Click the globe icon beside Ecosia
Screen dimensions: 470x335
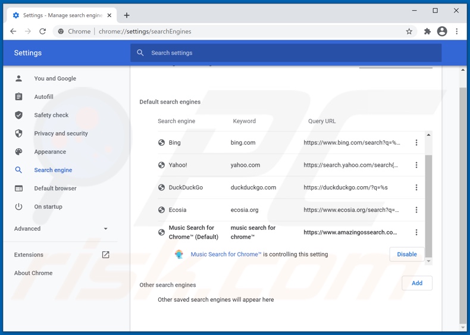(x=161, y=210)
